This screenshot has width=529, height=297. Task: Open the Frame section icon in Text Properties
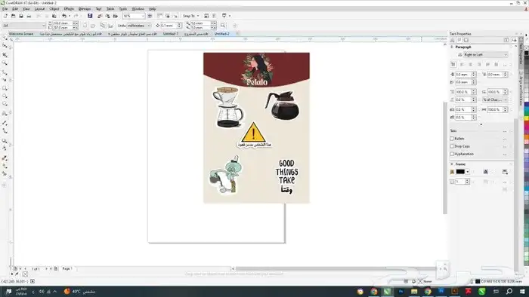pyautogui.click(x=466, y=40)
